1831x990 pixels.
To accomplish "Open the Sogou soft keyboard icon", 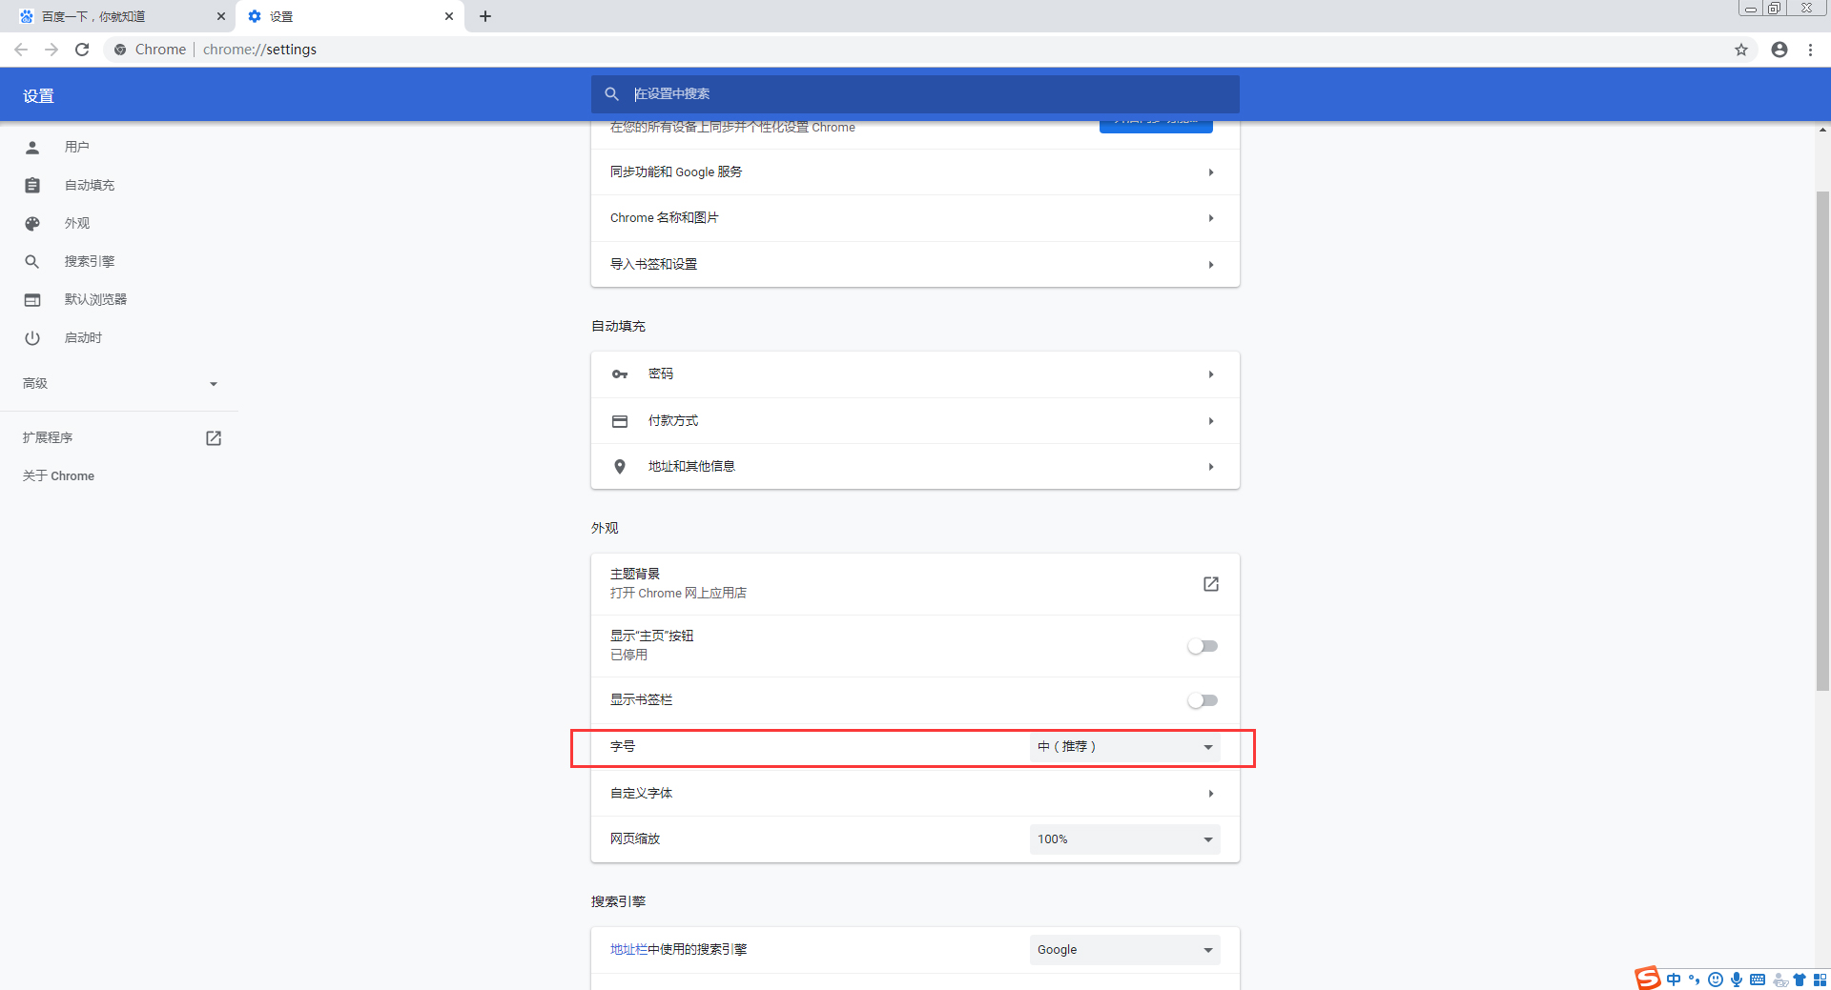I will coord(1758,979).
